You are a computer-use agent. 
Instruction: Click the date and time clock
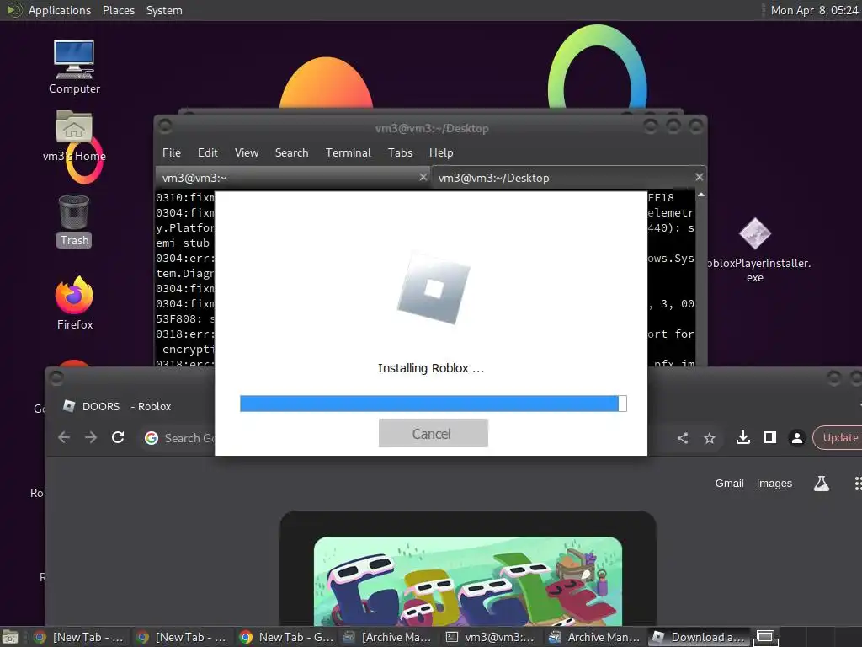814,10
